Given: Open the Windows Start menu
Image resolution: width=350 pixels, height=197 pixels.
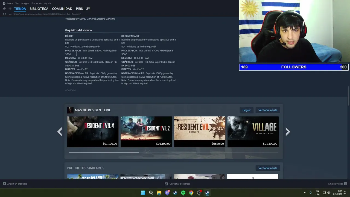Looking at the screenshot, I should coord(143,193).
